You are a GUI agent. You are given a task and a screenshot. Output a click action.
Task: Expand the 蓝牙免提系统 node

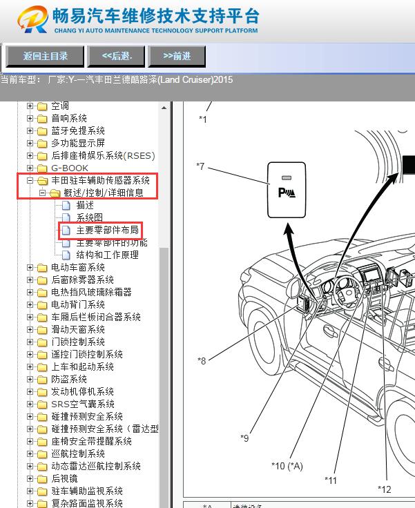pyautogui.click(x=30, y=131)
